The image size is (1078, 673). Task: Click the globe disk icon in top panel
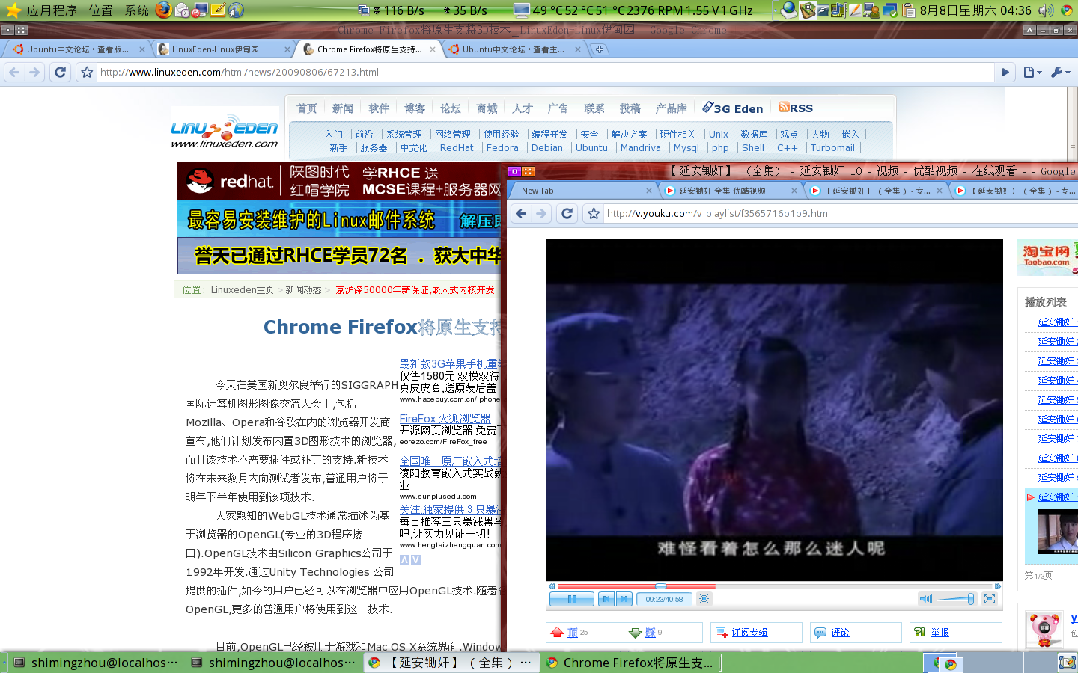[789, 10]
